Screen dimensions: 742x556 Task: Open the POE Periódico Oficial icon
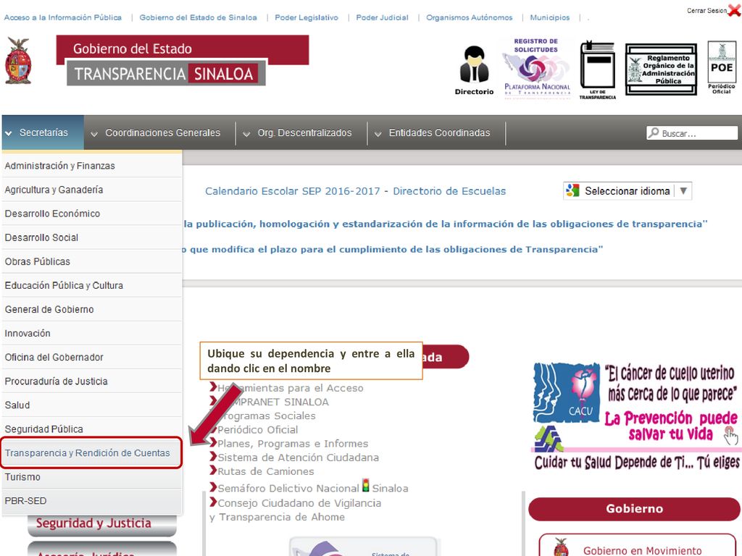point(722,67)
